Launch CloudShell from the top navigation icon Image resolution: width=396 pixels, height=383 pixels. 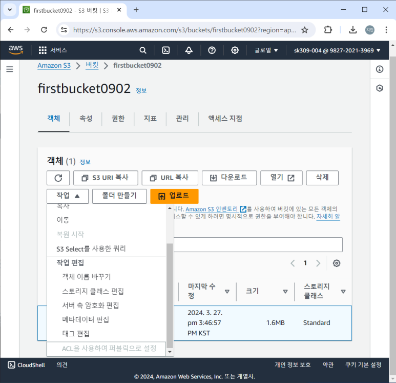click(165, 50)
